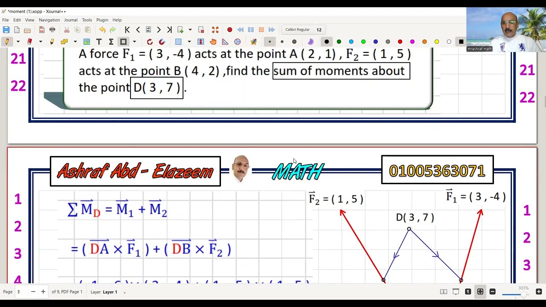Viewport: 546px width, 307px height.
Task: Delete current page icon
Action: click(x=201, y=30)
